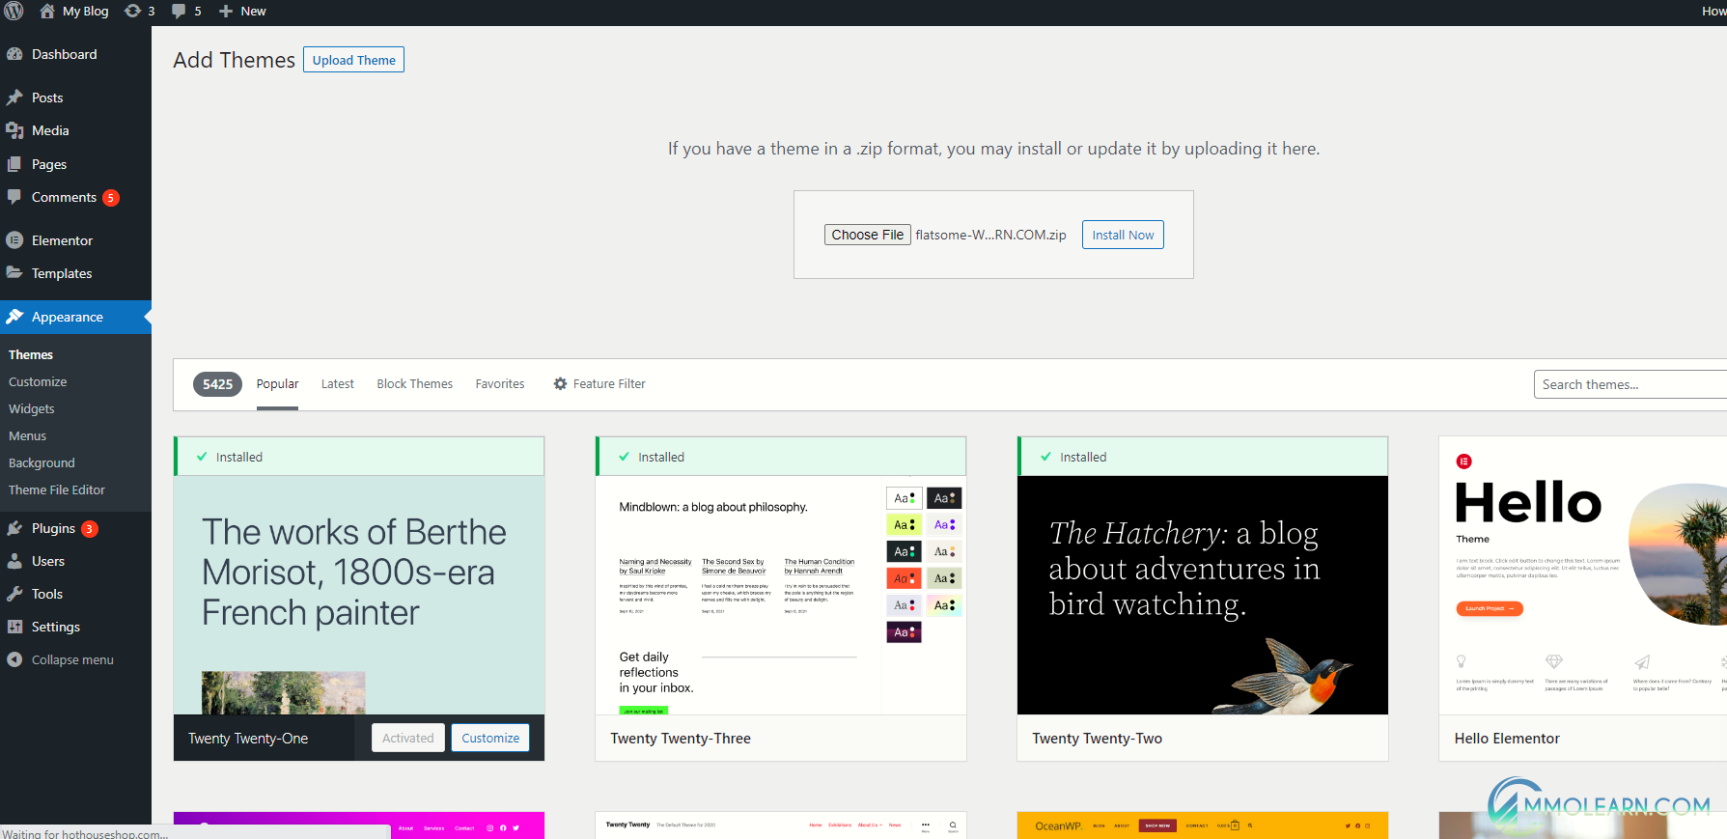Click the 5425 theme count badge
This screenshot has height=839, width=1727.
pyautogui.click(x=217, y=383)
